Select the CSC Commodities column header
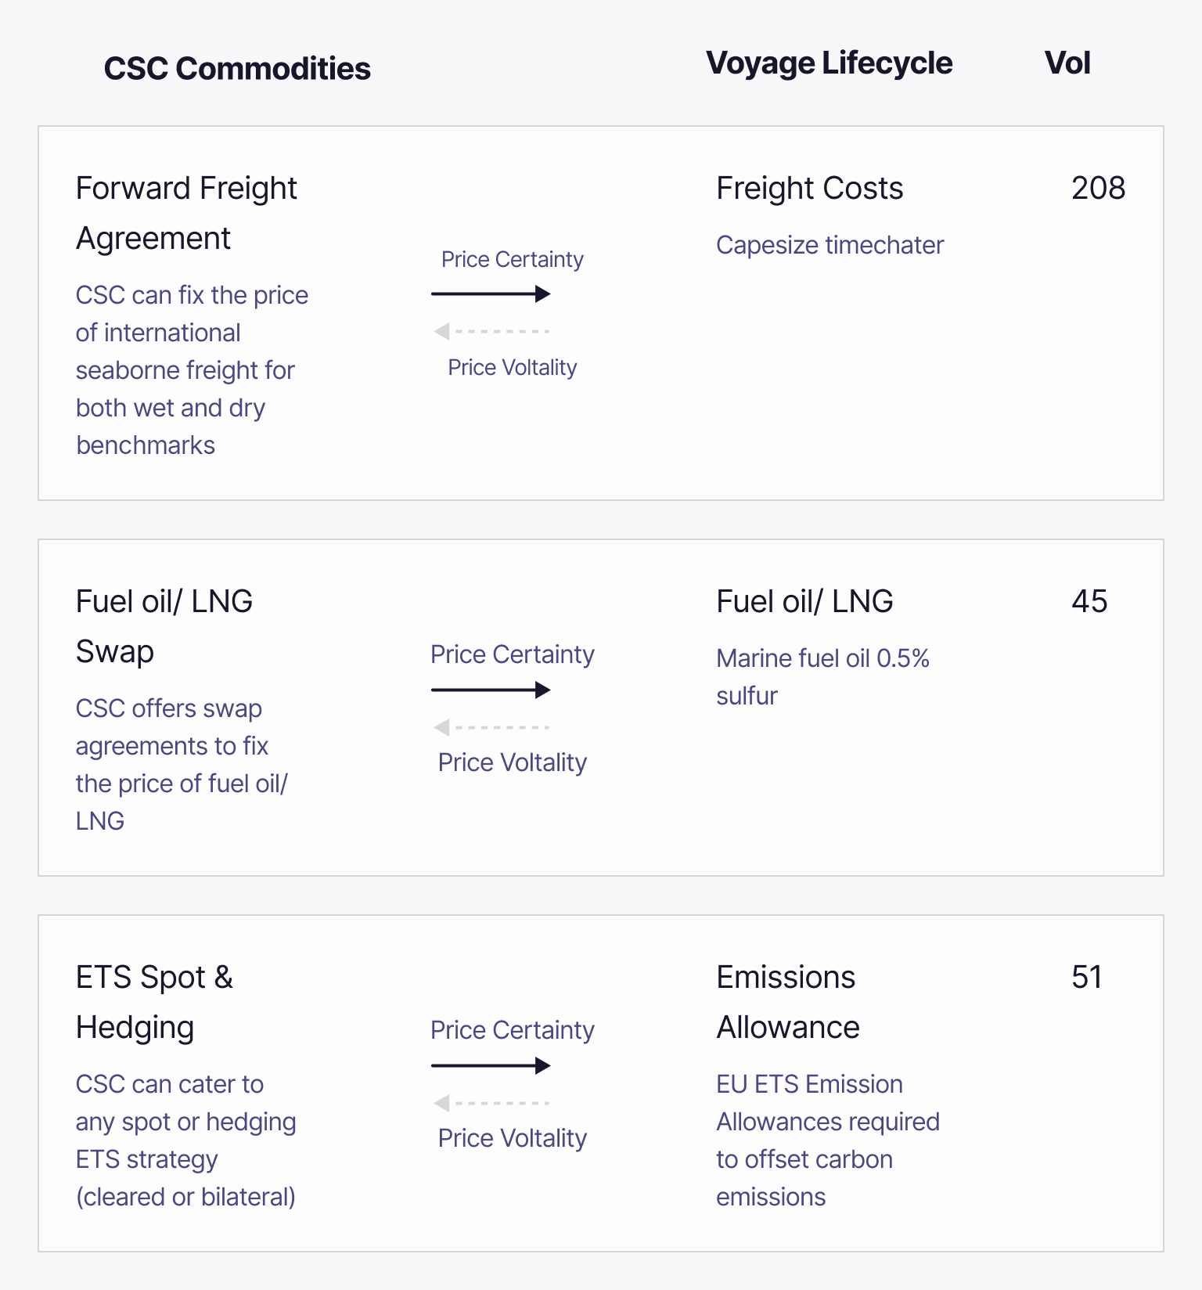 [x=237, y=69]
